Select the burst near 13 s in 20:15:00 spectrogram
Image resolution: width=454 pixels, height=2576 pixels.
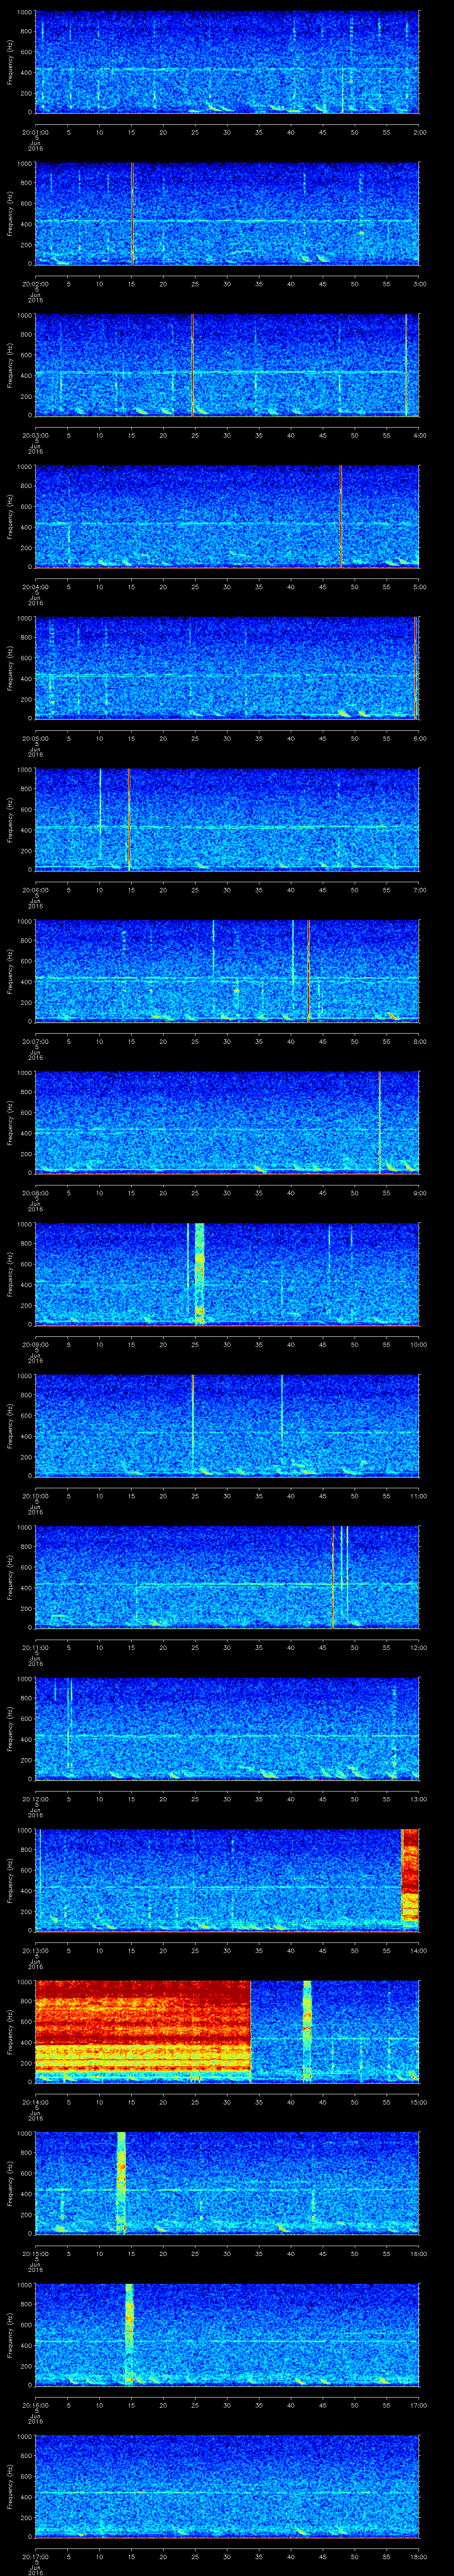[x=122, y=2182]
